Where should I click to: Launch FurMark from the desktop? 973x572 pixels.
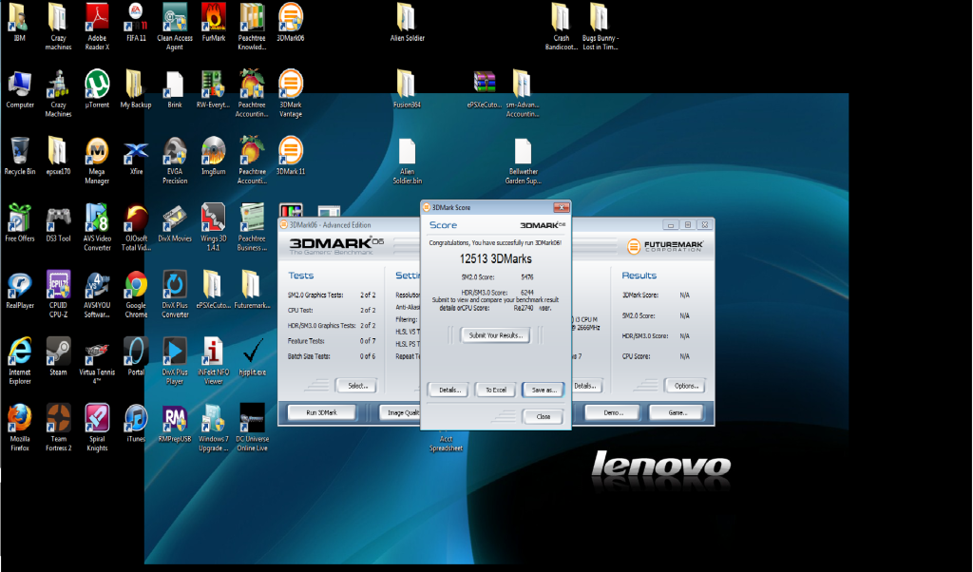214,23
